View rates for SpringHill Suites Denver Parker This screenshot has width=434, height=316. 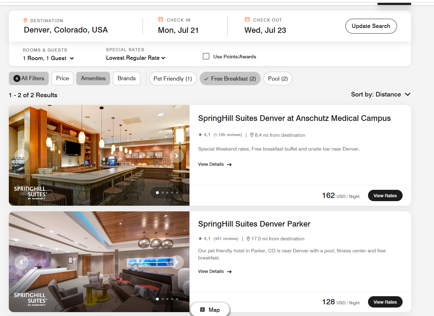tap(385, 302)
